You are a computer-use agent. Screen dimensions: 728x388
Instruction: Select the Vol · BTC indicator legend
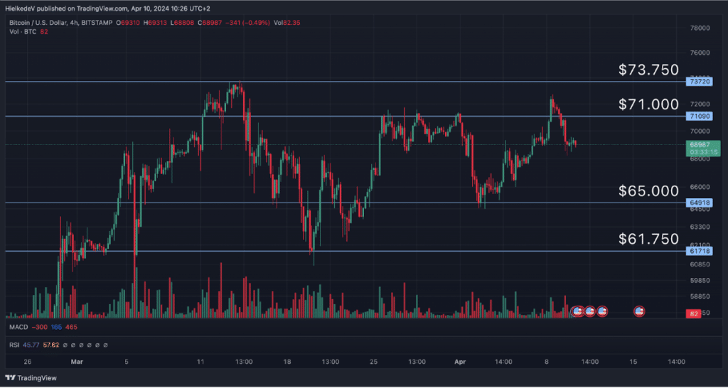pyautogui.click(x=21, y=33)
